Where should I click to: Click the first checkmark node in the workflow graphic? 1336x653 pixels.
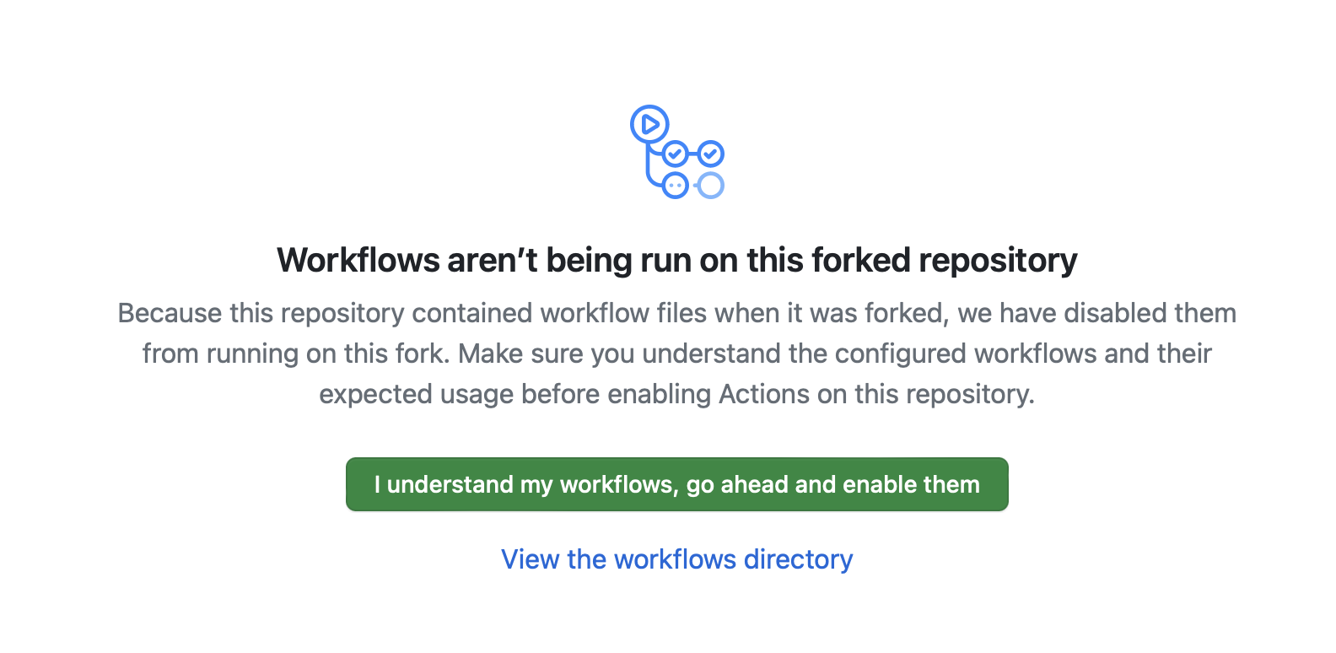click(675, 154)
